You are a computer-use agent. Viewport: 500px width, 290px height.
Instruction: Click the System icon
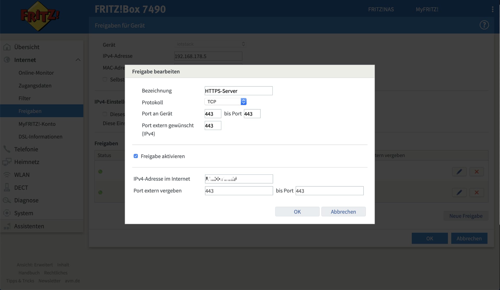(7, 213)
